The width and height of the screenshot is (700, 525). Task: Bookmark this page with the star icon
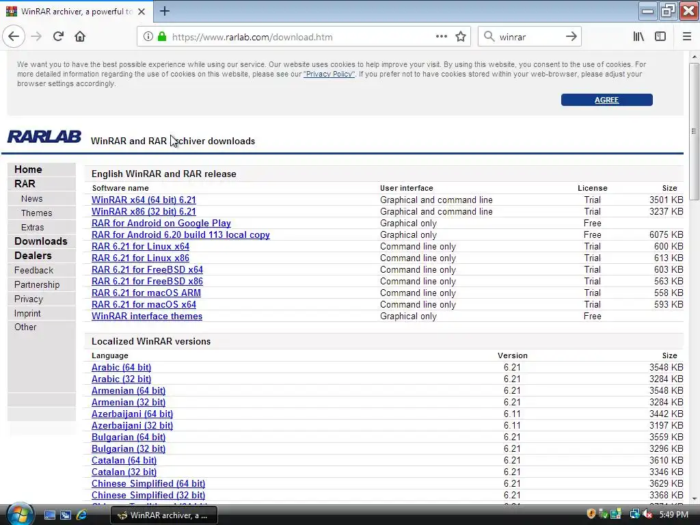pos(461,37)
